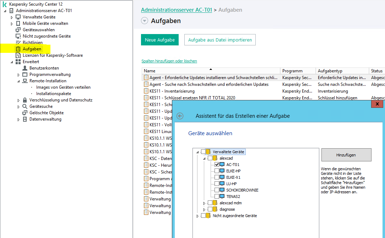385x238 pixels.
Task: Check the TENAS2 device checkbox
Action: coord(217,197)
